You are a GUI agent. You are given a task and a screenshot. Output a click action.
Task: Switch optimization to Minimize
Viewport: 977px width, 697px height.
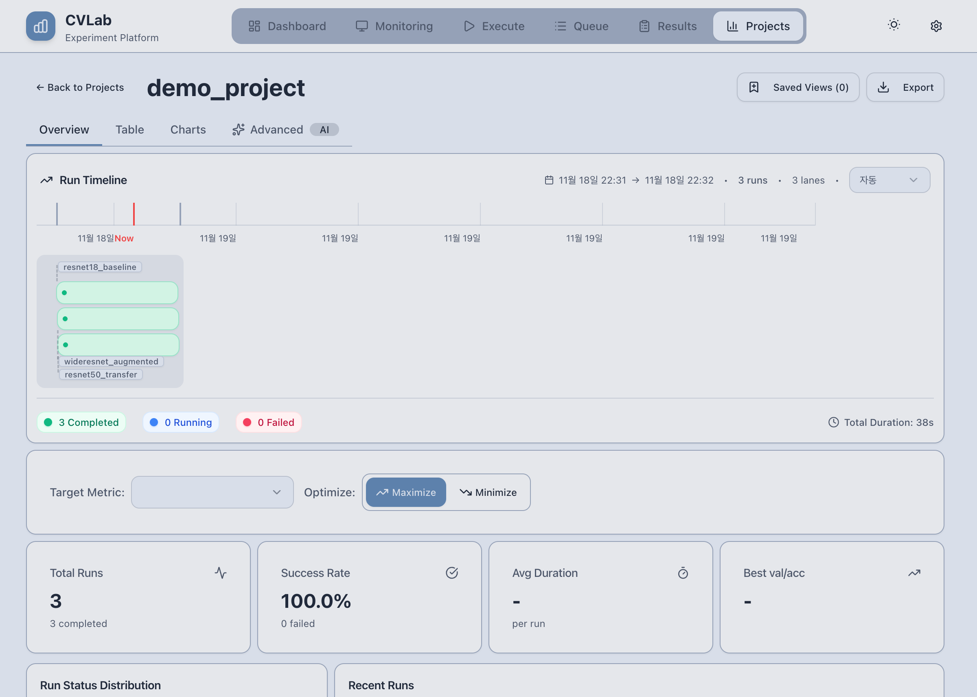pyautogui.click(x=489, y=492)
